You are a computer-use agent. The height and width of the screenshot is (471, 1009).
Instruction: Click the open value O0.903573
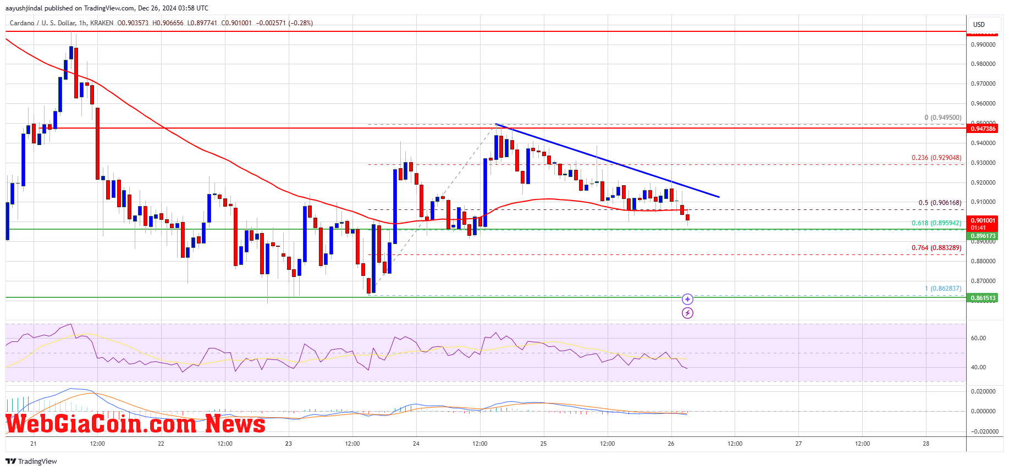tap(133, 23)
